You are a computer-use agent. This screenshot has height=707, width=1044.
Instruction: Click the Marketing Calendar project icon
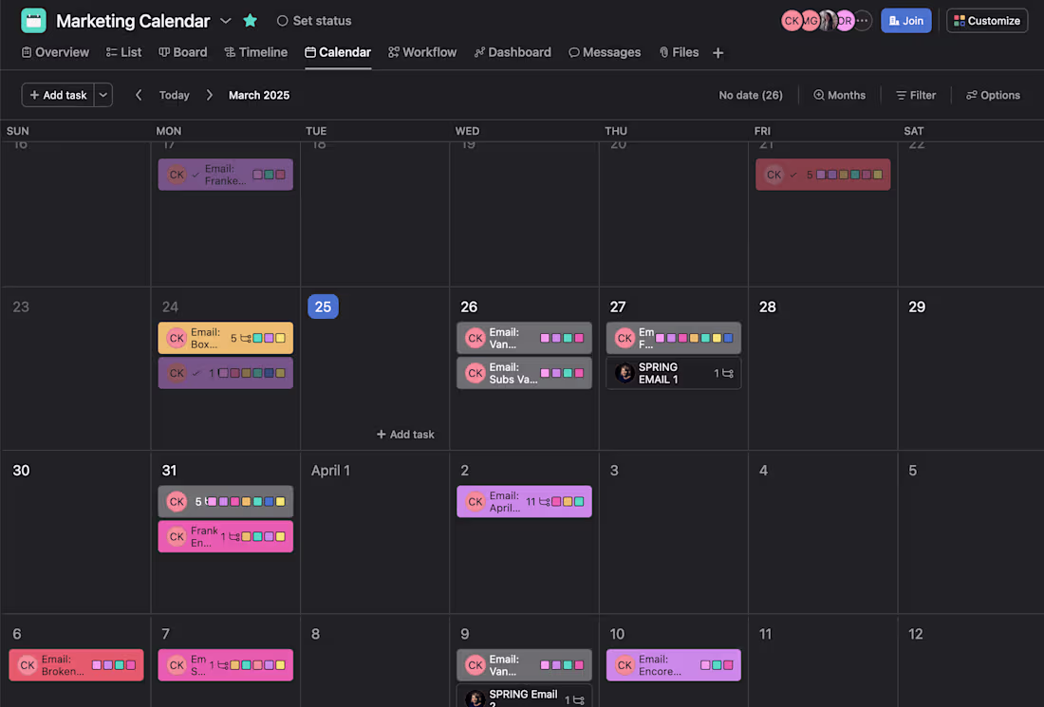pos(33,21)
